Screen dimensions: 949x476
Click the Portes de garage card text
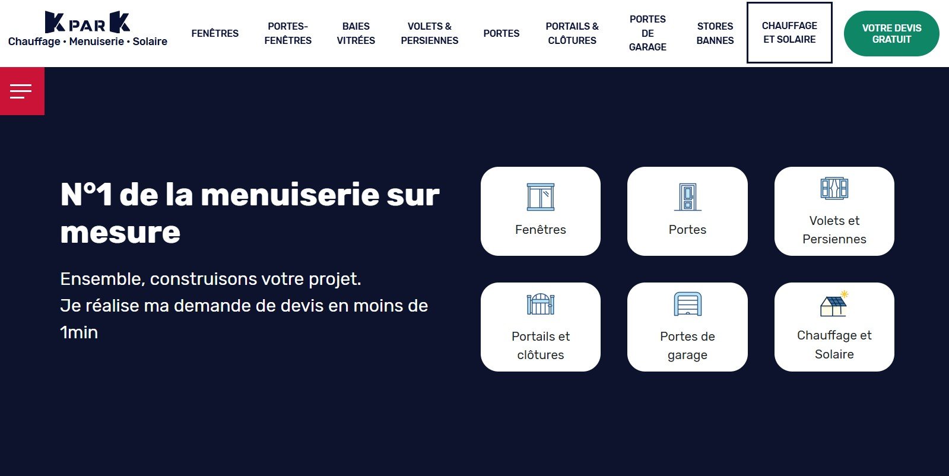coord(687,345)
